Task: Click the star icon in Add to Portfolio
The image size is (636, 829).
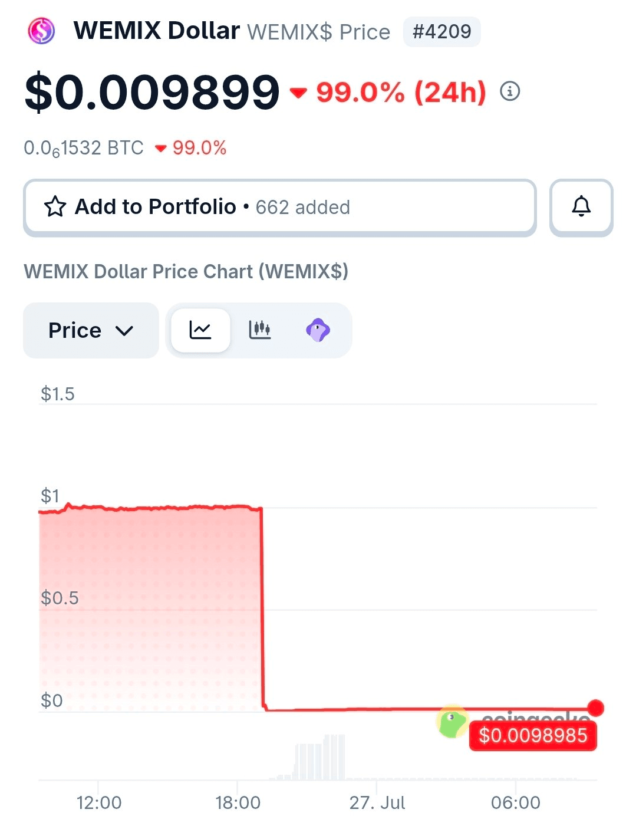Action: 55,207
